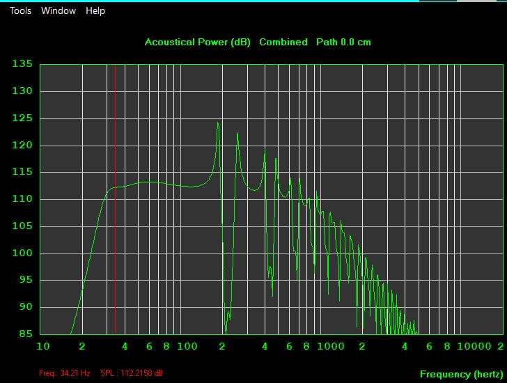This screenshot has width=507, height=383.
Task: Click the 135 value on the dB axis
Action: [22, 63]
